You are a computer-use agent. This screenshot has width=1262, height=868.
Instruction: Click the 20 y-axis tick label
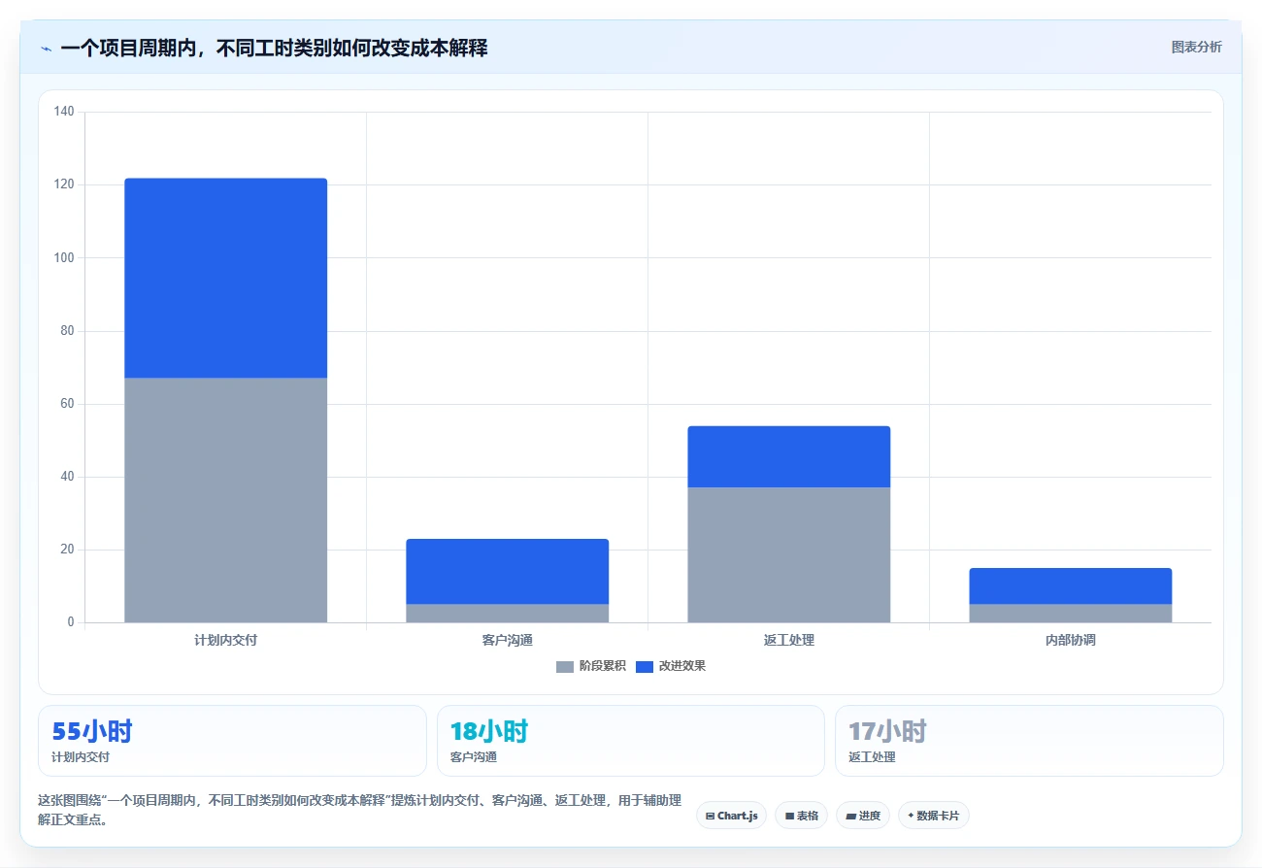[x=67, y=550]
